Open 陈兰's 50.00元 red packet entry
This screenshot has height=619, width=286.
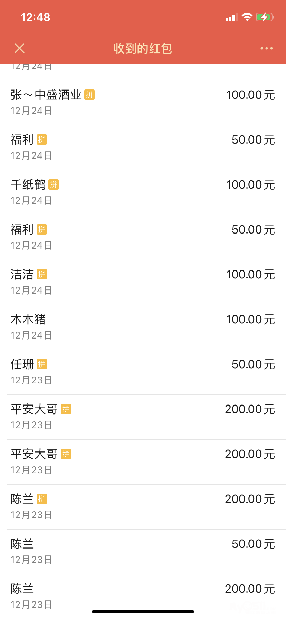click(x=143, y=552)
